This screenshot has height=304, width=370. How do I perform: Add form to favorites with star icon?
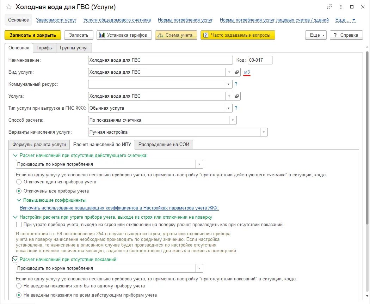click(9, 7)
